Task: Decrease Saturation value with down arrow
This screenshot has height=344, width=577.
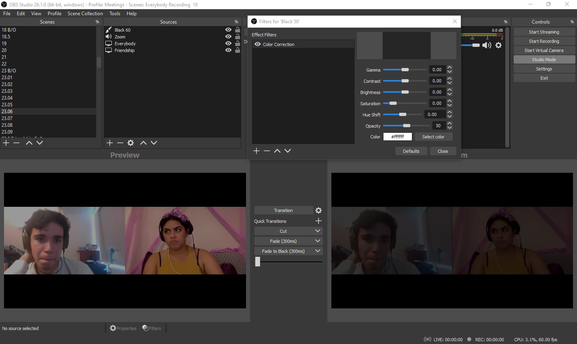Action: point(450,105)
